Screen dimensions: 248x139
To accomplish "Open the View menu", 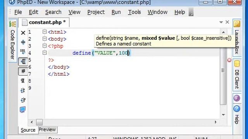I will (x=74, y=12).
